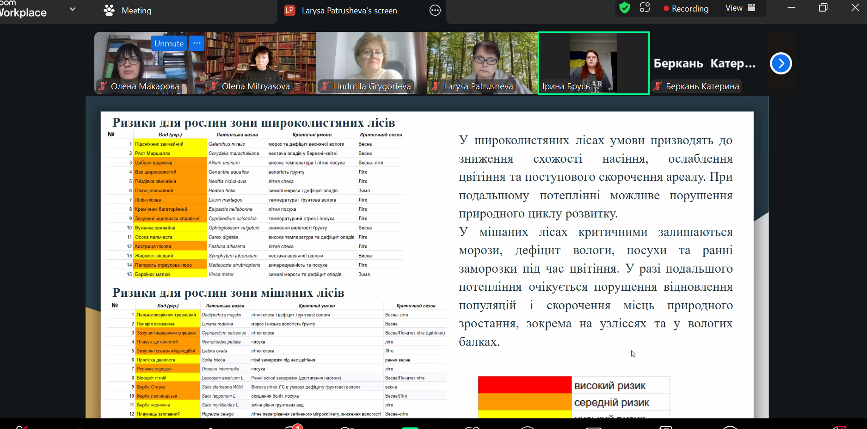The width and height of the screenshot is (867, 429).
Task: Click Олена Макарова's muted microphone icon
Action: coord(103,86)
